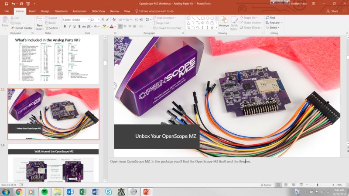Save the presentation with the Save icon
The image size is (349, 196).
click(7, 4)
